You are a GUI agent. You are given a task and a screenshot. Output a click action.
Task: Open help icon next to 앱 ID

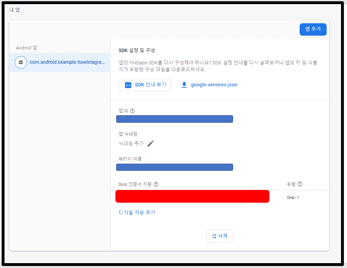click(132, 111)
